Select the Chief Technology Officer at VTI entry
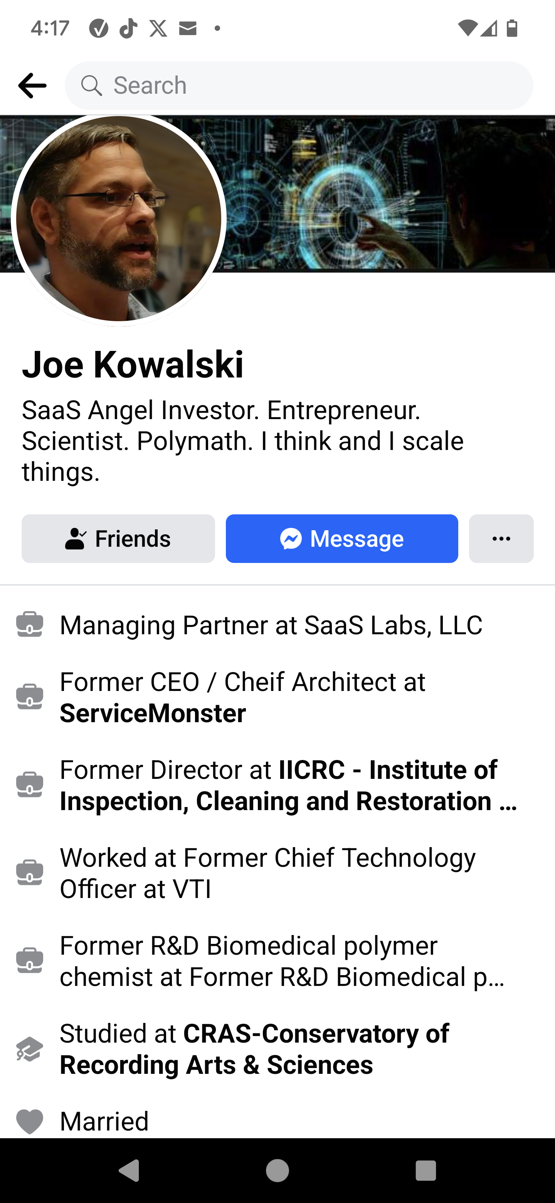 (x=267, y=873)
